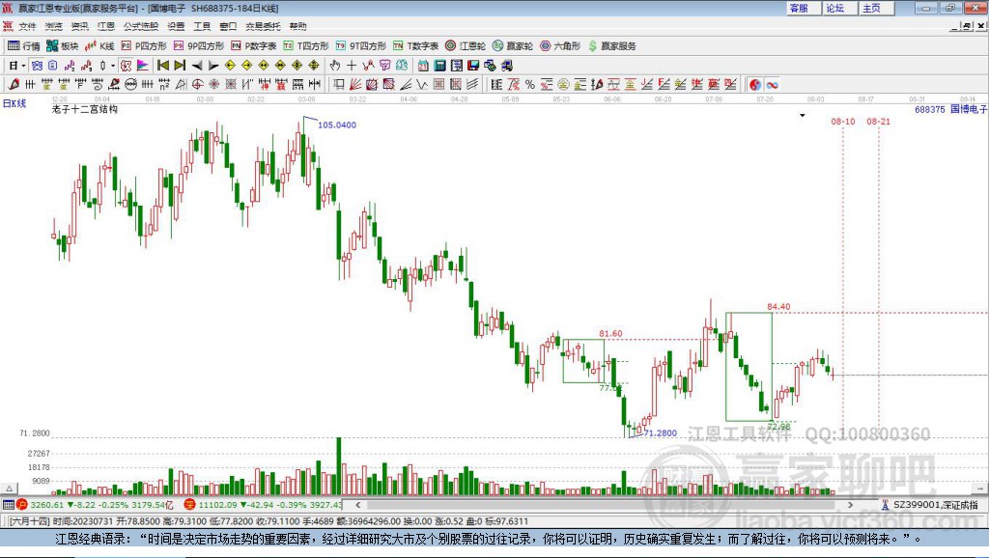This screenshot has height=558, width=989.
Task: Click the 688375 stock code label
Action: tap(930, 109)
